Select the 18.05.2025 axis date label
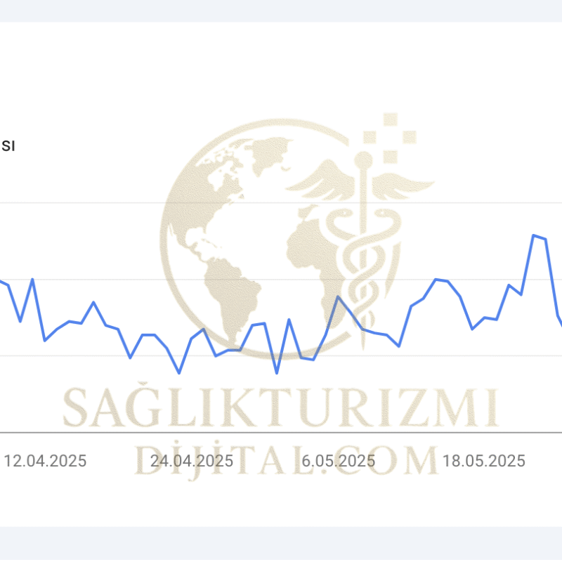The height and width of the screenshot is (562, 562). [484, 462]
